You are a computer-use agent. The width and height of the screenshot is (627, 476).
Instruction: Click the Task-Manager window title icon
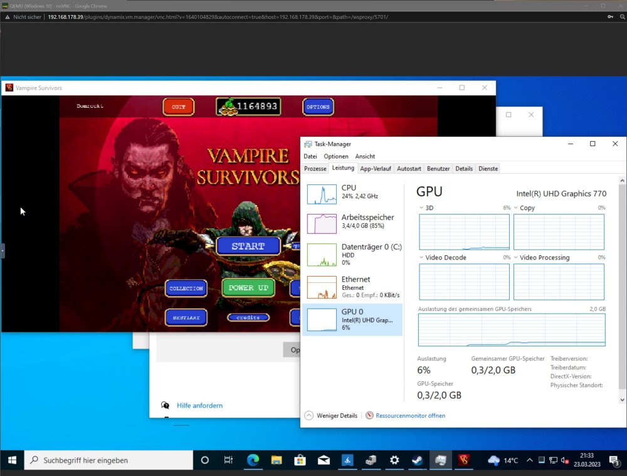pos(308,144)
